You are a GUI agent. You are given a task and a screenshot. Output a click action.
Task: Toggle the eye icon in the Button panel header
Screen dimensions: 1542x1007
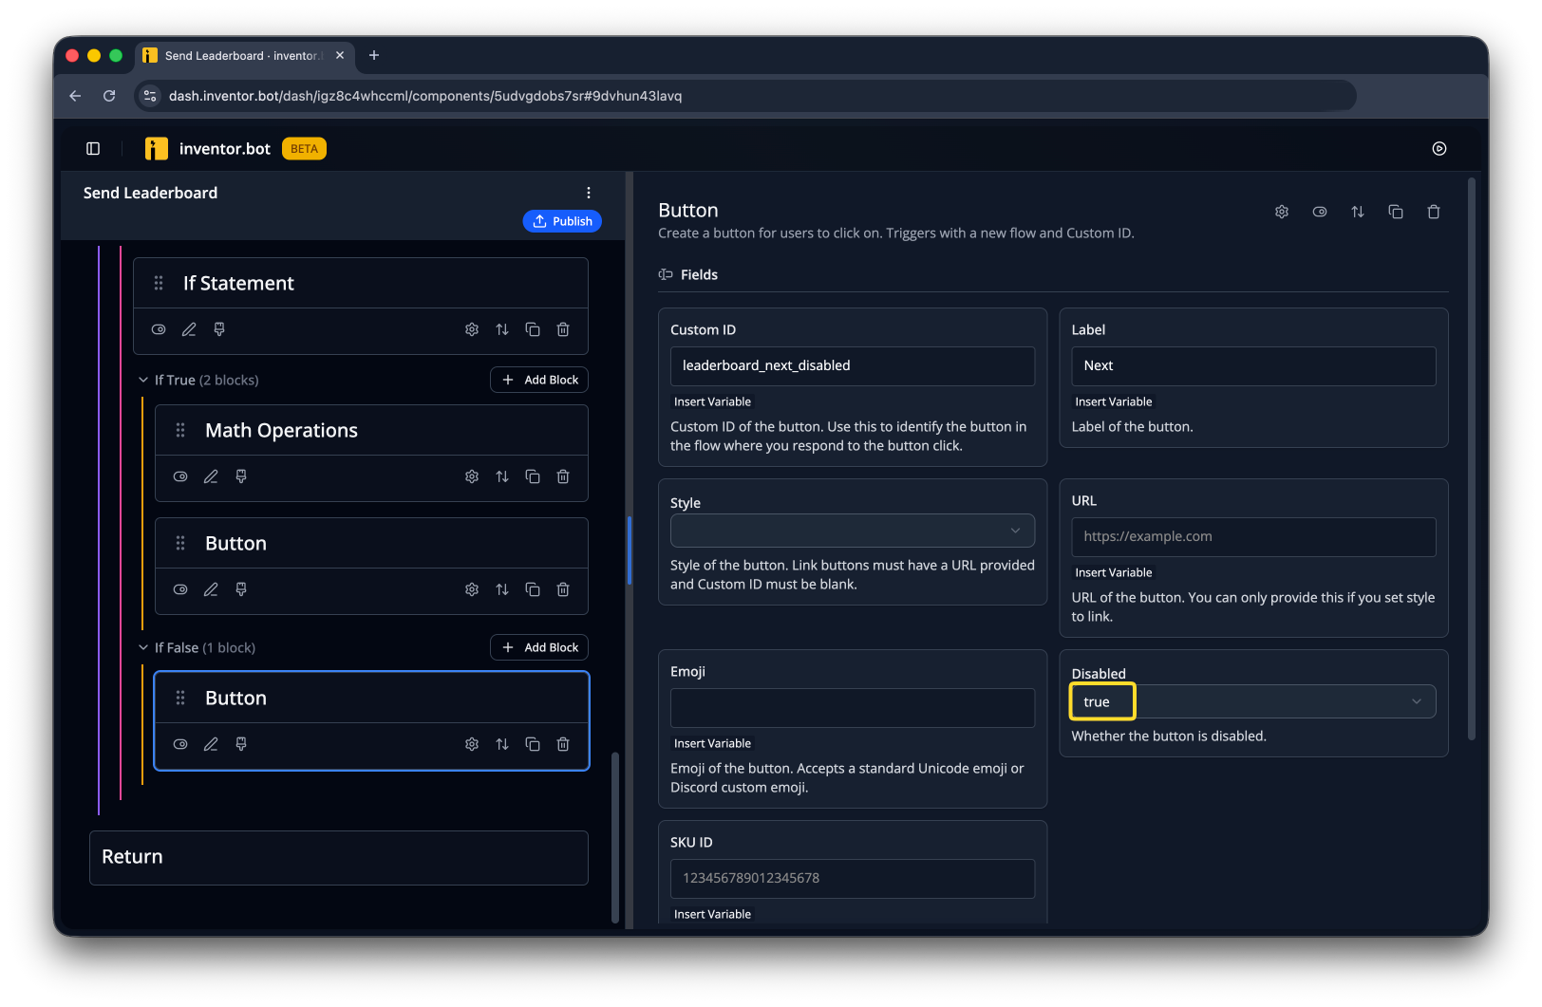(x=1320, y=212)
